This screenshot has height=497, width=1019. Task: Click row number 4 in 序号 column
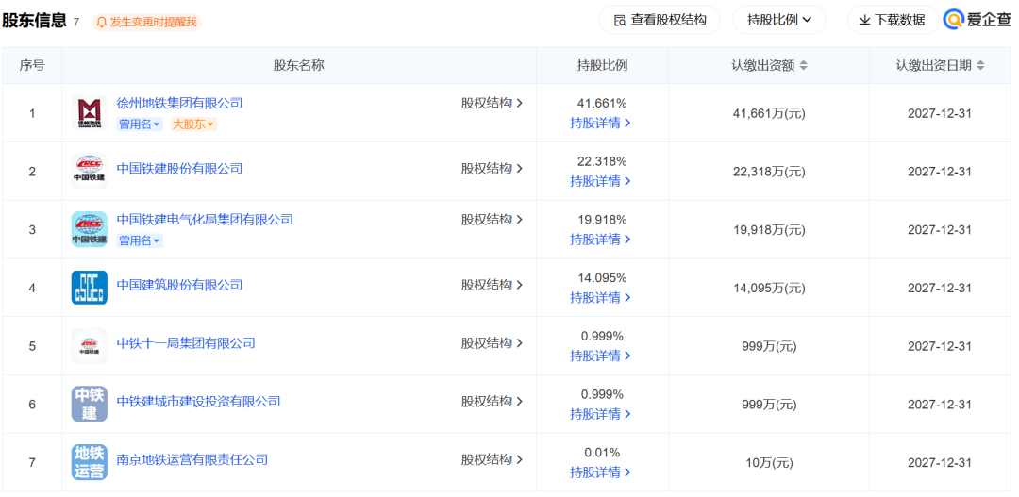[x=32, y=288]
